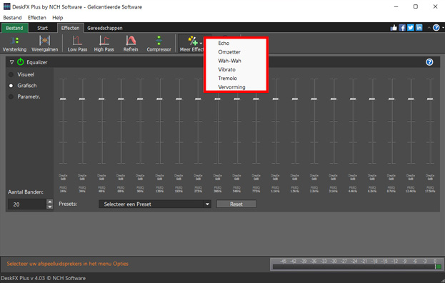The image size is (445, 283).
Task: Click the first equalizer band slider handle
Action: pos(63,99)
